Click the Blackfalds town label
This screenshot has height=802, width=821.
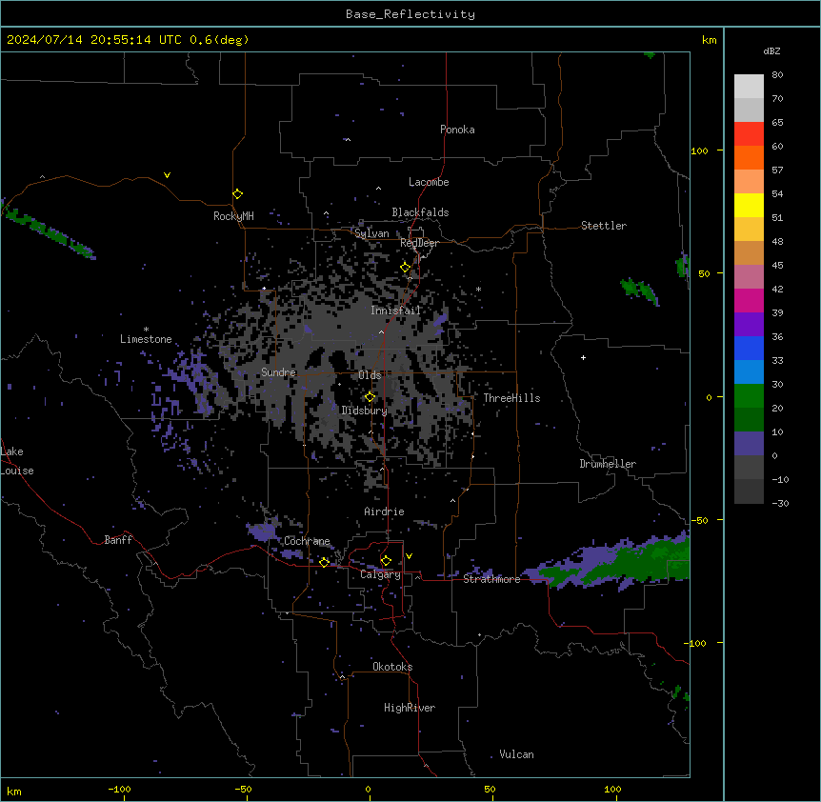420,212
